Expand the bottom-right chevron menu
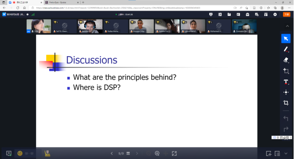Screen dimensions: 294x159 click(286, 153)
